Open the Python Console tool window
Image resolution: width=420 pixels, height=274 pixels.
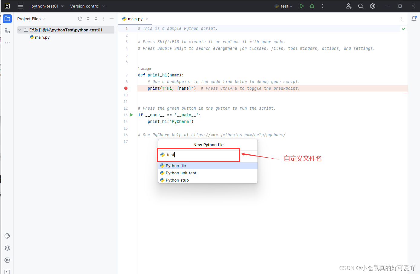pyautogui.click(x=7, y=236)
